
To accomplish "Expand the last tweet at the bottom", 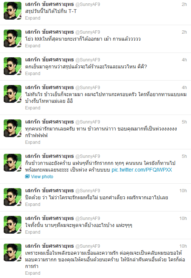I will (x=33, y=273).
